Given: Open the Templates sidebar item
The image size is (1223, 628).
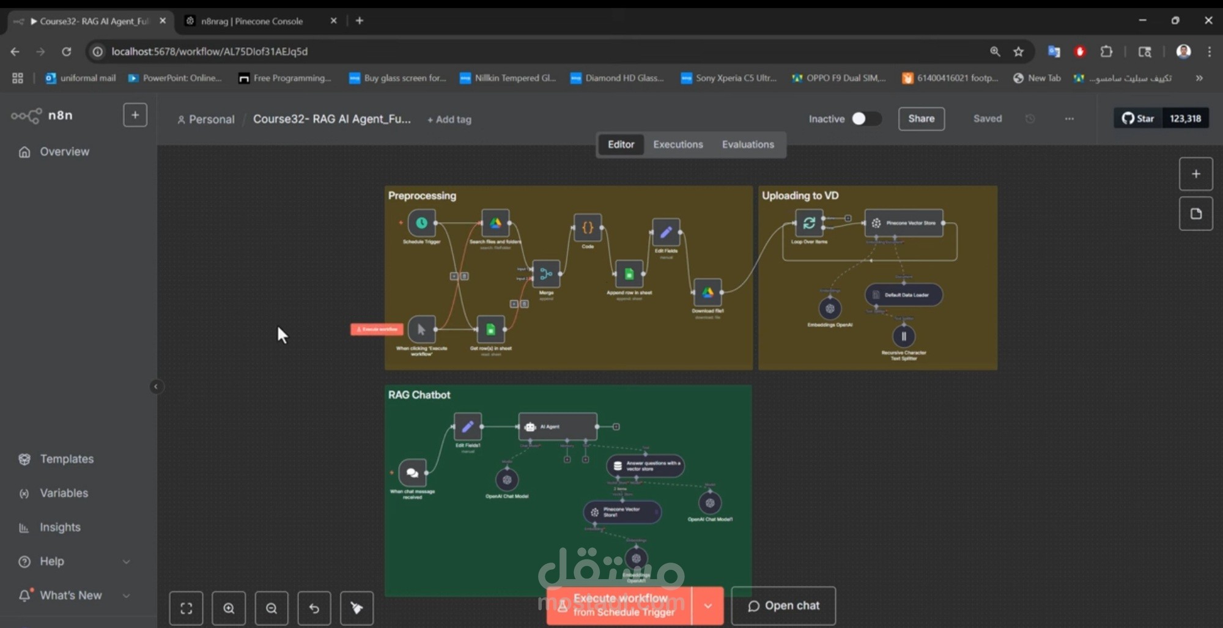Looking at the screenshot, I should [67, 459].
